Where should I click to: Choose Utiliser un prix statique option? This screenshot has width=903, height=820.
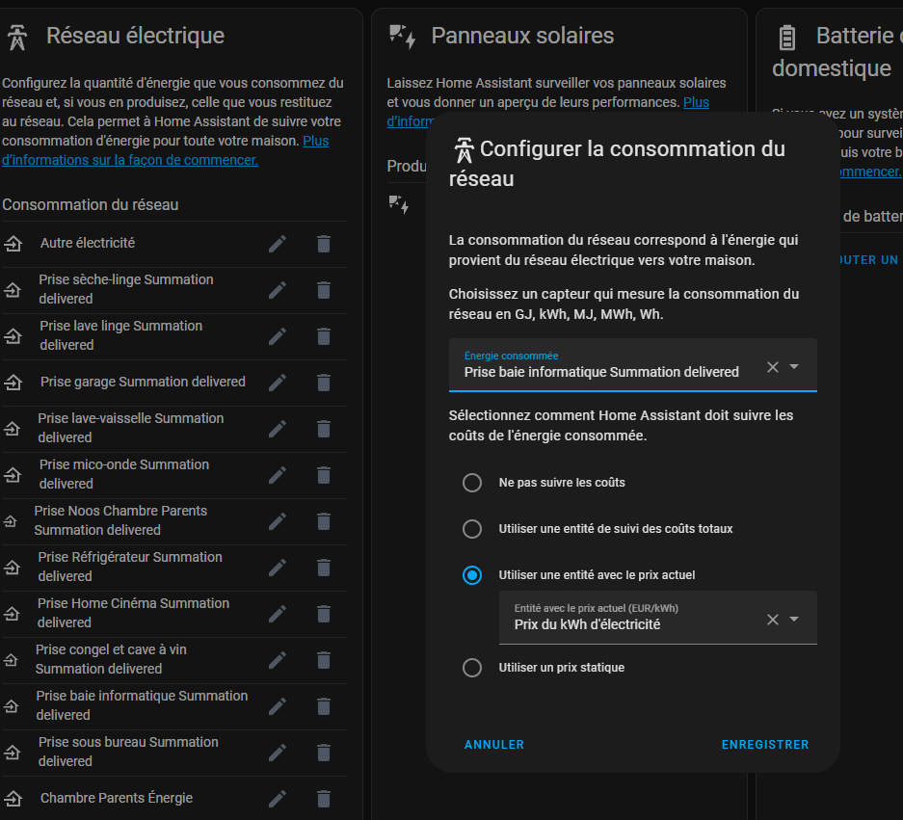tap(472, 668)
